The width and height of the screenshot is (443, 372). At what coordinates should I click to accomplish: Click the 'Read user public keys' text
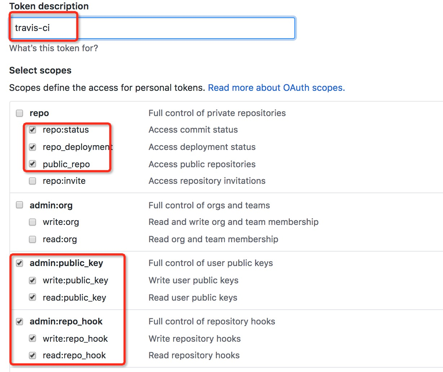pos(193,298)
